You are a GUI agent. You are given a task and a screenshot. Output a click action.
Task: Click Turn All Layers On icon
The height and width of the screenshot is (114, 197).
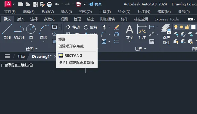pos(176,42)
